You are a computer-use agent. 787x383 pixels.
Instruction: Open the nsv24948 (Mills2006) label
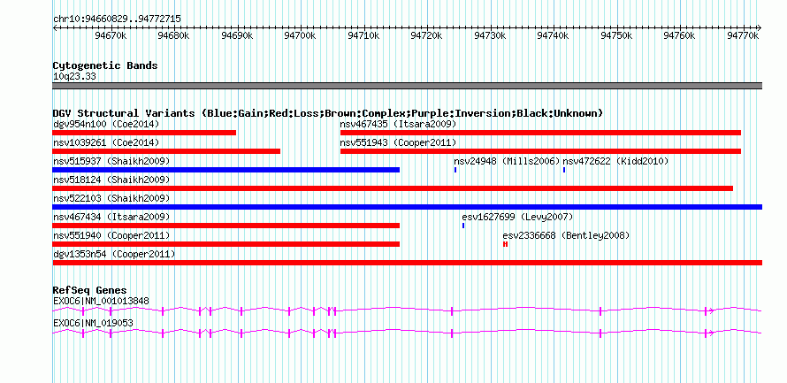point(507,161)
